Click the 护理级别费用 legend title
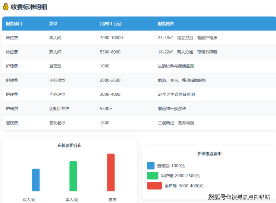Screen dimensions: 276x203 [x=209, y=154]
